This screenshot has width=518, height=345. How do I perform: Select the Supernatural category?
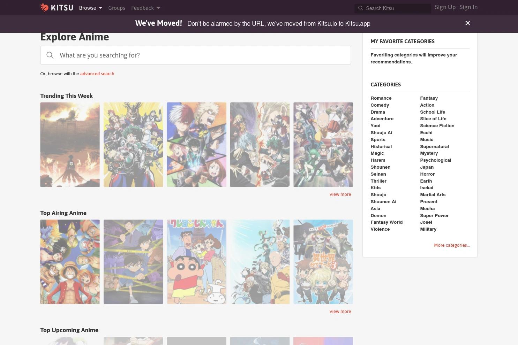tap(434, 146)
